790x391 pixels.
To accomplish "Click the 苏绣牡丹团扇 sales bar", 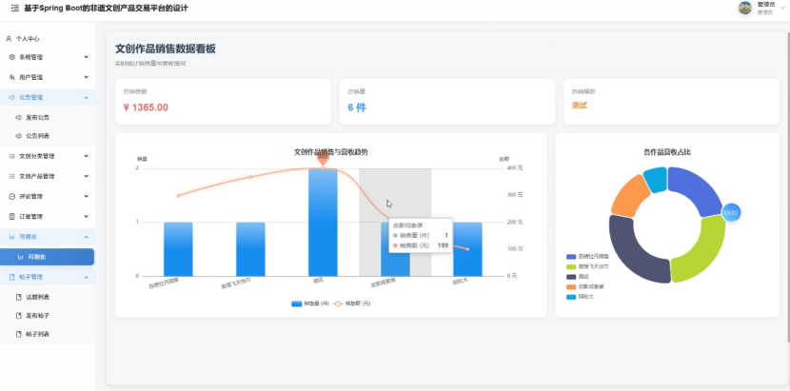I will (x=178, y=249).
